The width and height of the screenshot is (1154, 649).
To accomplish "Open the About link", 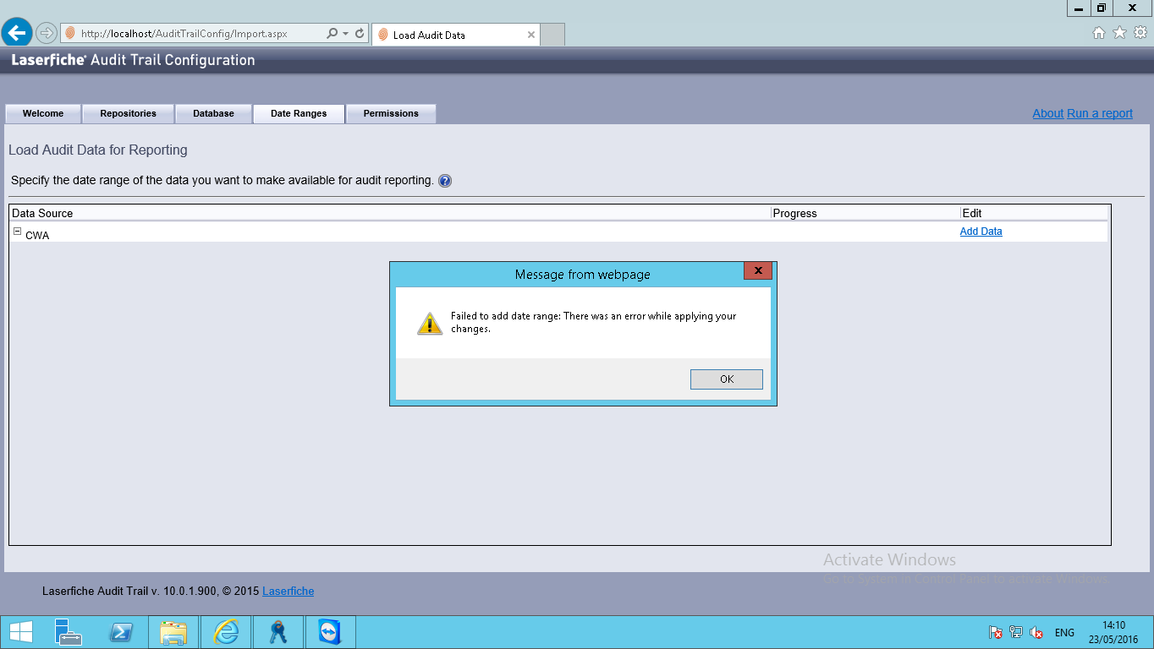I will point(1047,113).
